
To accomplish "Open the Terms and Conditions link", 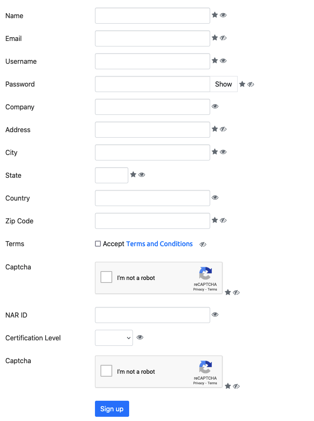I will [x=160, y=244].
